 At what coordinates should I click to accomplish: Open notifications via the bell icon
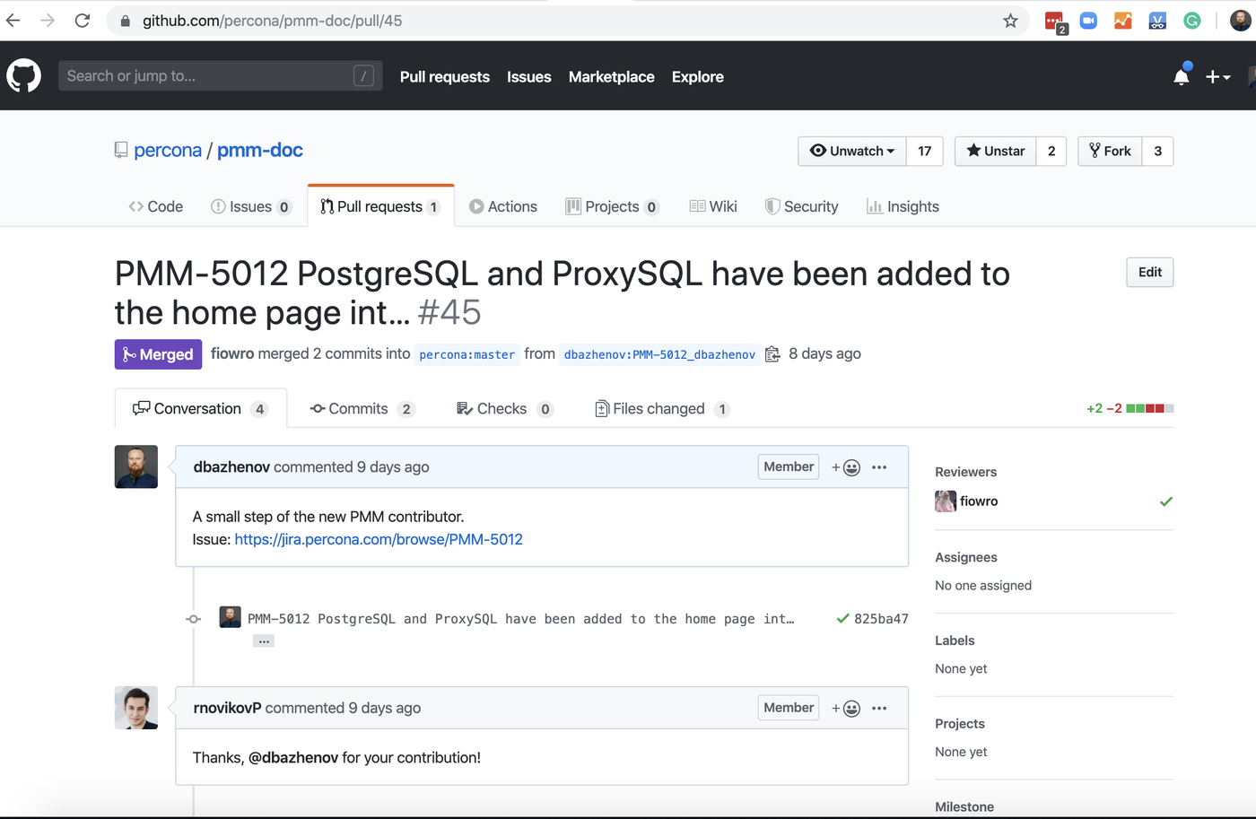click(1182, 76)
